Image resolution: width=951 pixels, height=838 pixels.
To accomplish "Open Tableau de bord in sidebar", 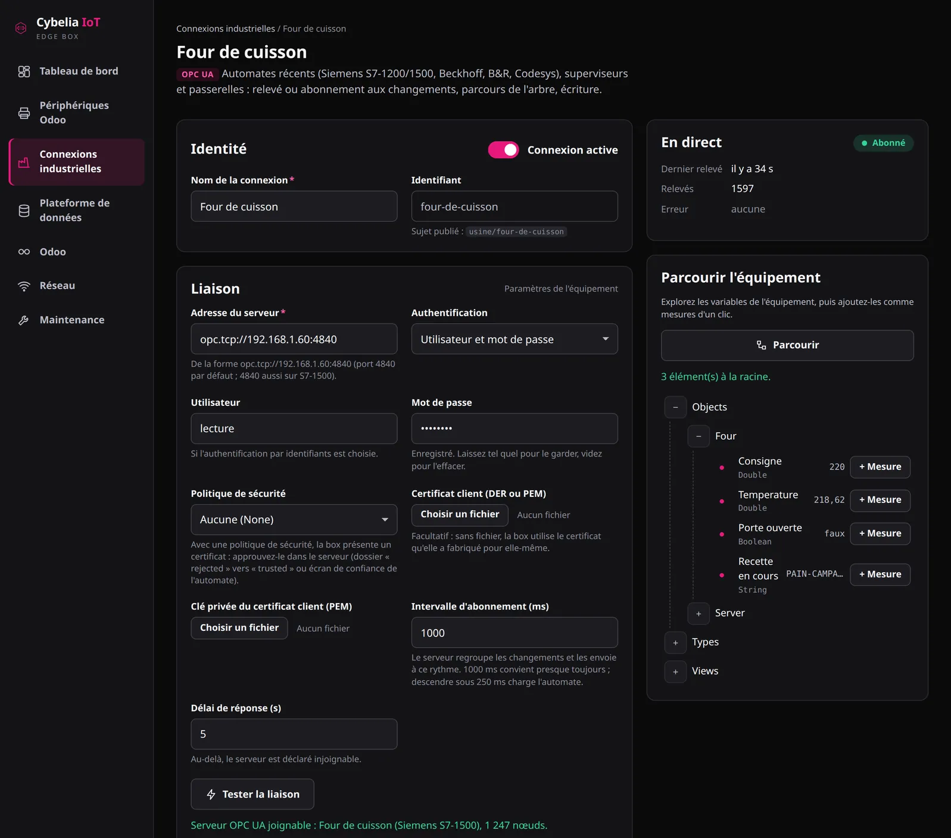I will [77, 71].
